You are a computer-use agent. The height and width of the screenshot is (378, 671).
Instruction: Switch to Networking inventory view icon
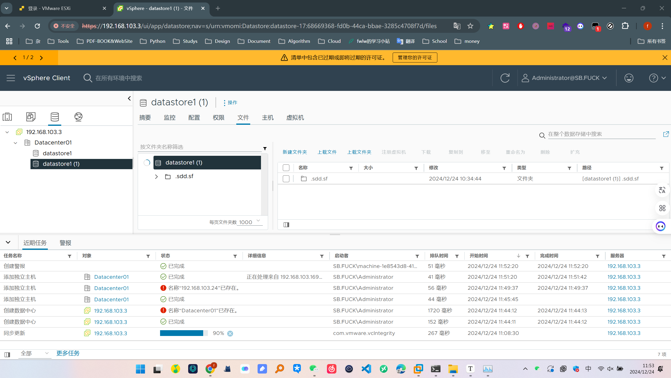pos(78,117)
